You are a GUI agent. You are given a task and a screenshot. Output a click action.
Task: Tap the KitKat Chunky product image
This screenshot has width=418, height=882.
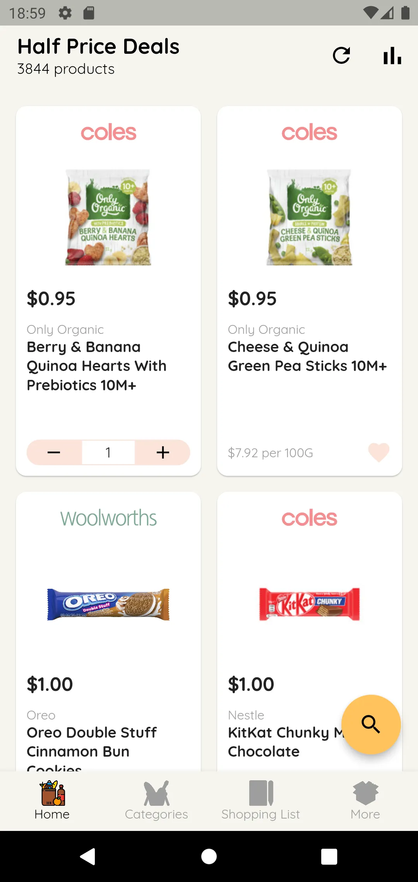(x=310, y=604)
